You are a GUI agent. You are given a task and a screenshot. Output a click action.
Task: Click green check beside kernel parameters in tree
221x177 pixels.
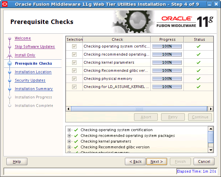coord(76,141)
